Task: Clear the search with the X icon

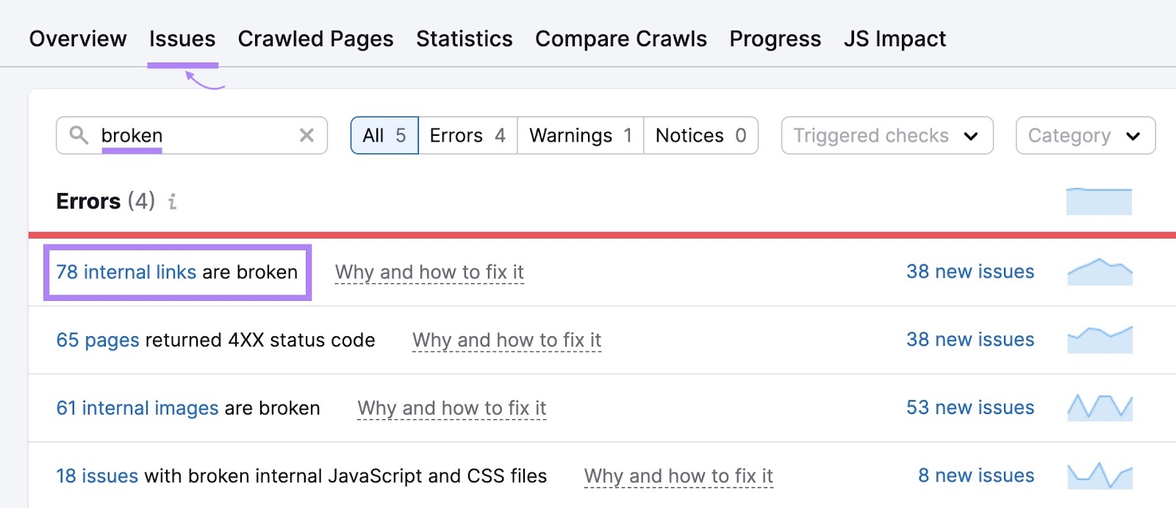Action: tap(305, 135)
